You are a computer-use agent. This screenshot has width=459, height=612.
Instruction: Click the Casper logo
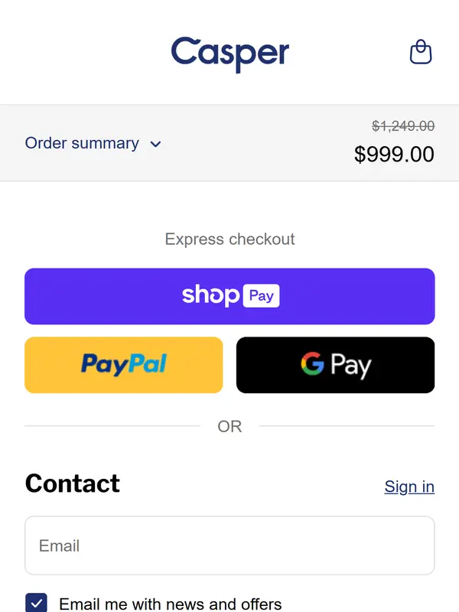(x=229, y=53)
